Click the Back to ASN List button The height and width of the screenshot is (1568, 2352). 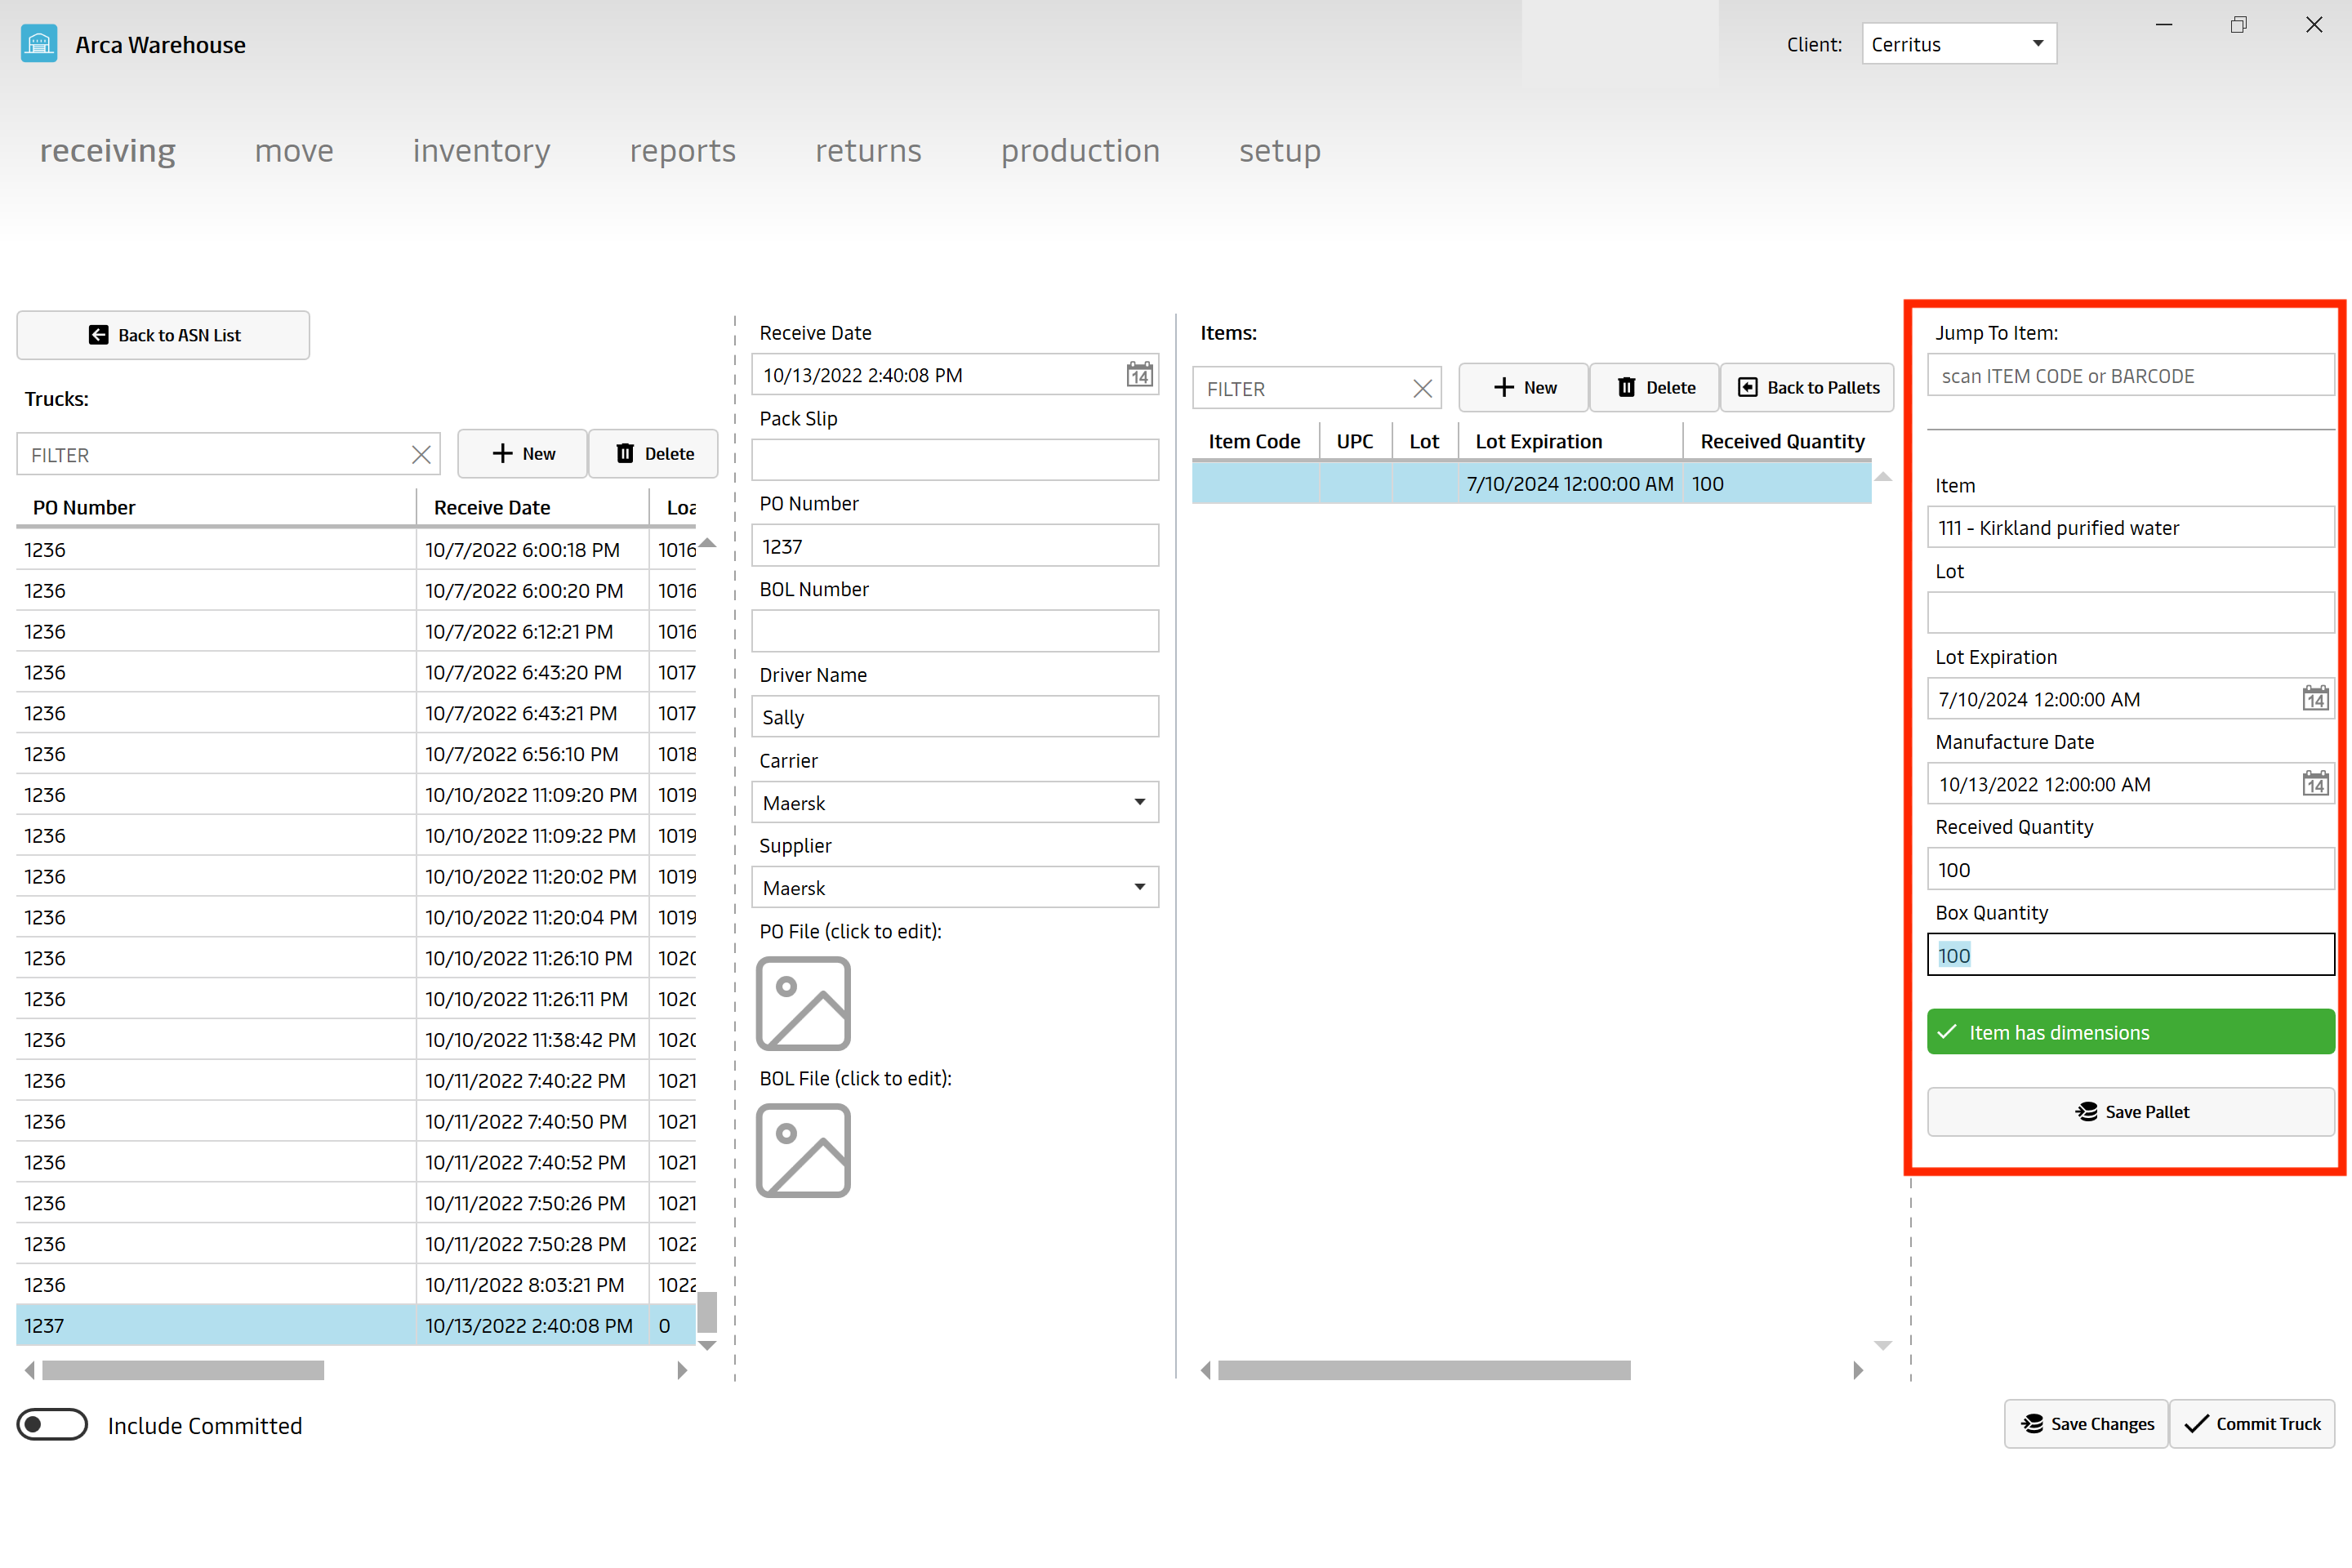(x=163, y=335)
